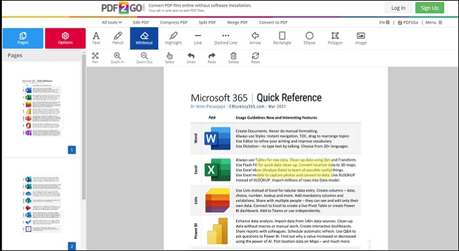Image resolution: width=459 pixels, height=251 pixels.
Task: Select the Ellipse tool
Action: (x=309, y=38)
